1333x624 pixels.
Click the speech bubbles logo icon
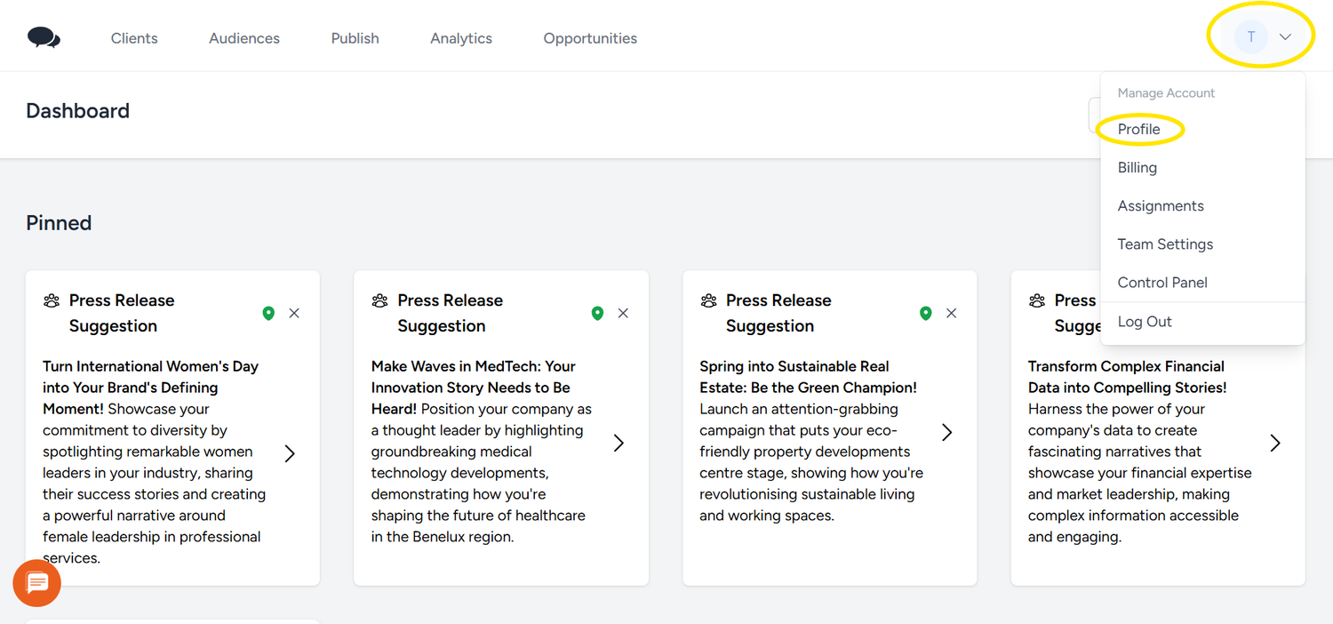[x=44, y=37]
